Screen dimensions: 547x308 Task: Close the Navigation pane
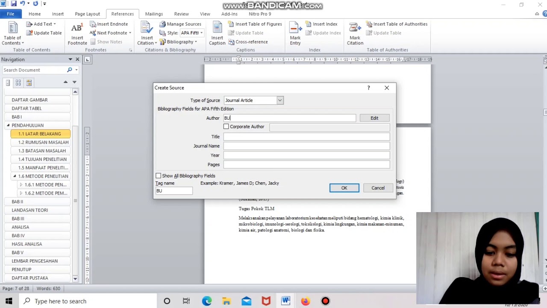pyautogui.click(x=77, y=59)
